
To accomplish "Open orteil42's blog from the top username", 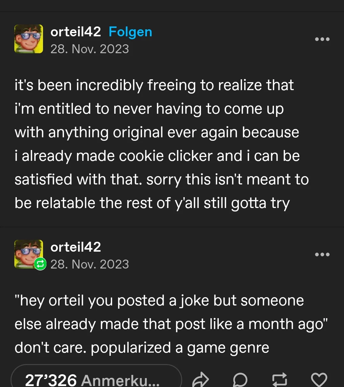I will [76, 32].
